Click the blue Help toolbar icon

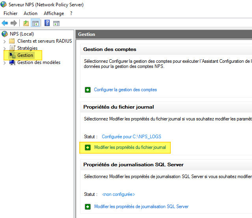[47, 23]
